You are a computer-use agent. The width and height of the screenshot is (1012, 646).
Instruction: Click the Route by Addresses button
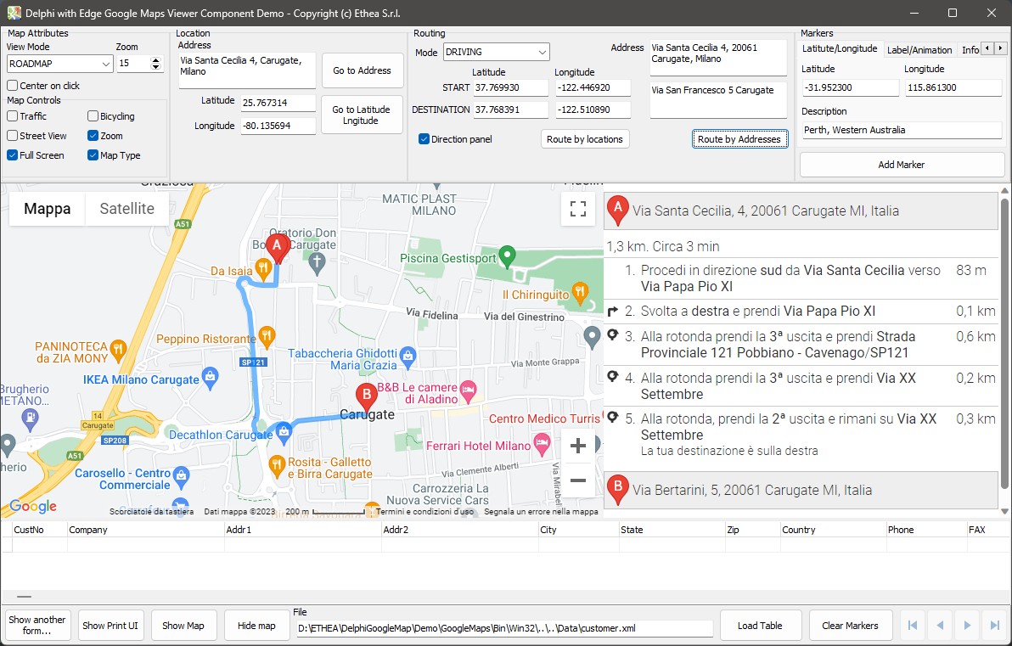(x=739, y=138)
